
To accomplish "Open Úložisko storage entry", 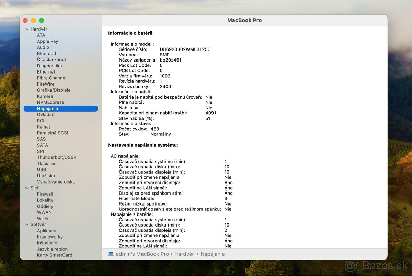I will (x=46, y=176).
